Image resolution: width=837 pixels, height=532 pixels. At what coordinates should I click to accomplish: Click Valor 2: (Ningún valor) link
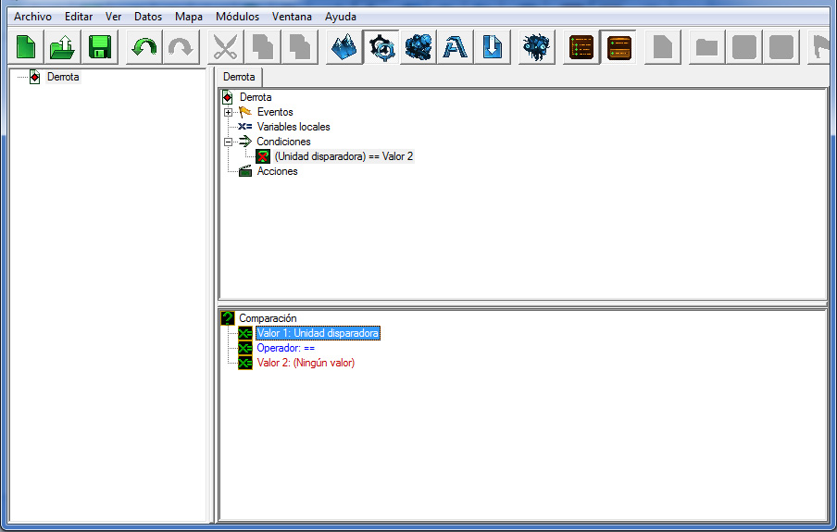(306, 363)
